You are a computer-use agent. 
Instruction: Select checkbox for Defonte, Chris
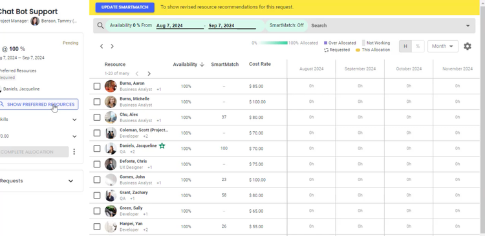click(97, 164)
